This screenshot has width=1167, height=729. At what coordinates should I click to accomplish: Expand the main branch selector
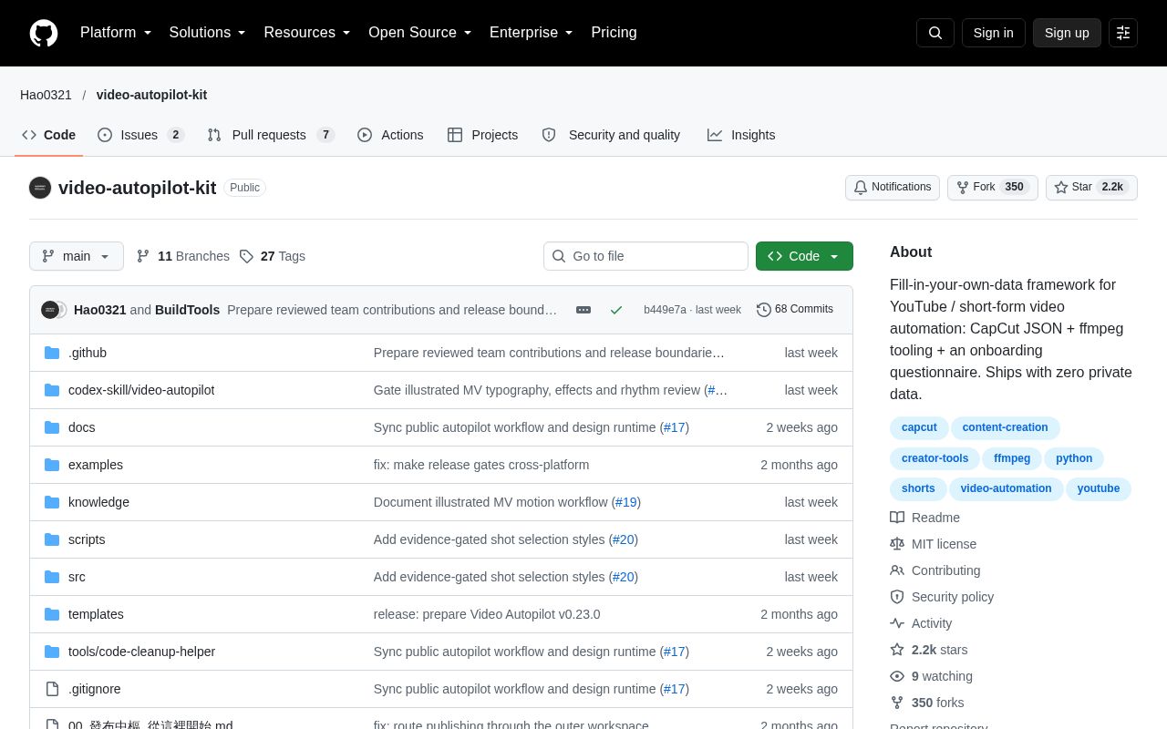coord(77,256)
